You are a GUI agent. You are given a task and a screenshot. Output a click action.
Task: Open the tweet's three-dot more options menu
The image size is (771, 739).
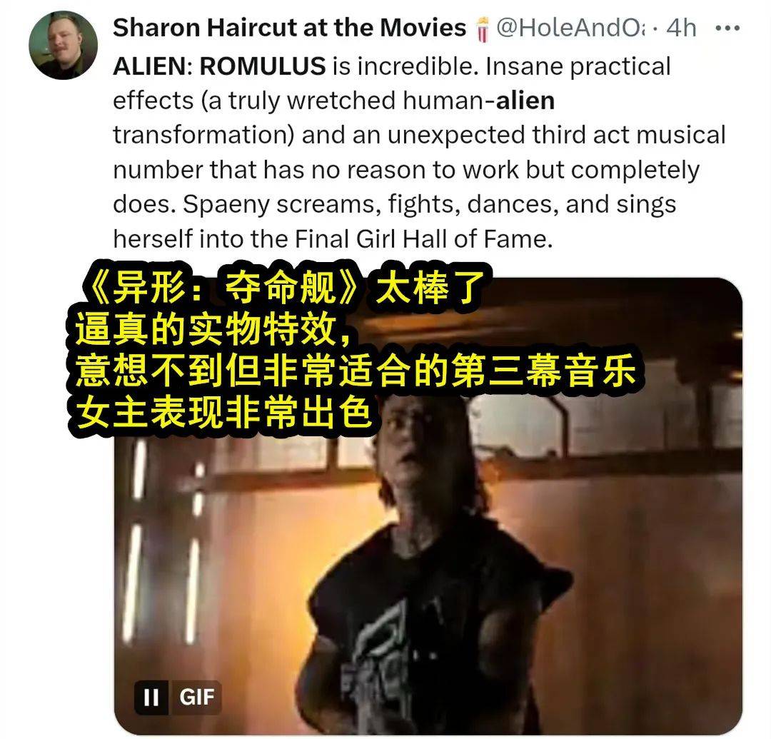[x=727, y=28]
